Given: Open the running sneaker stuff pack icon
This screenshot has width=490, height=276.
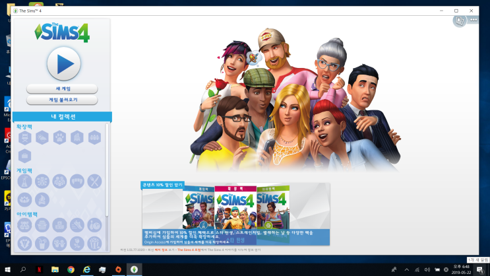Looking at the screenshot, I should pos(77,225).
